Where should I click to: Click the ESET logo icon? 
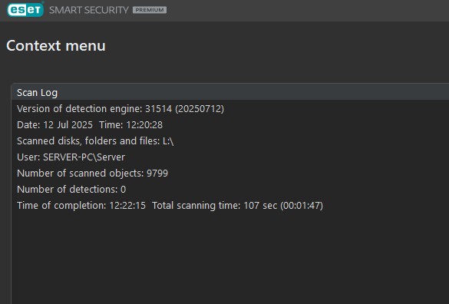tap(25, 10)
